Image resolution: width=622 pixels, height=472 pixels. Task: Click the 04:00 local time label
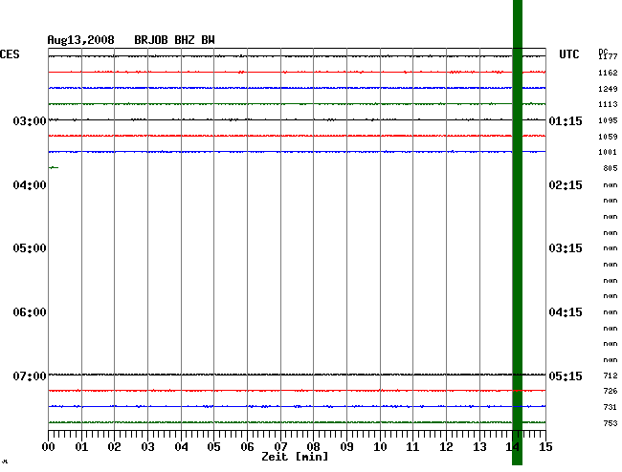point(30,185)
